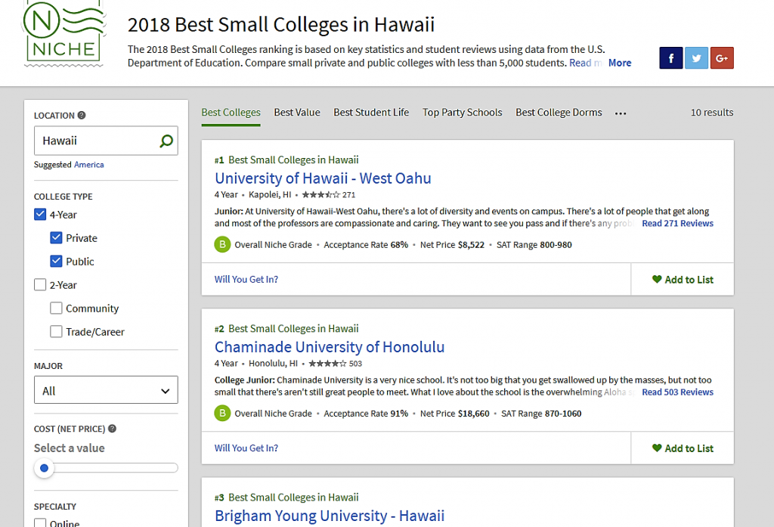Open the Cost (Net Price) help icon
Screen dimensions: 774x527
(x=112, y=429)
